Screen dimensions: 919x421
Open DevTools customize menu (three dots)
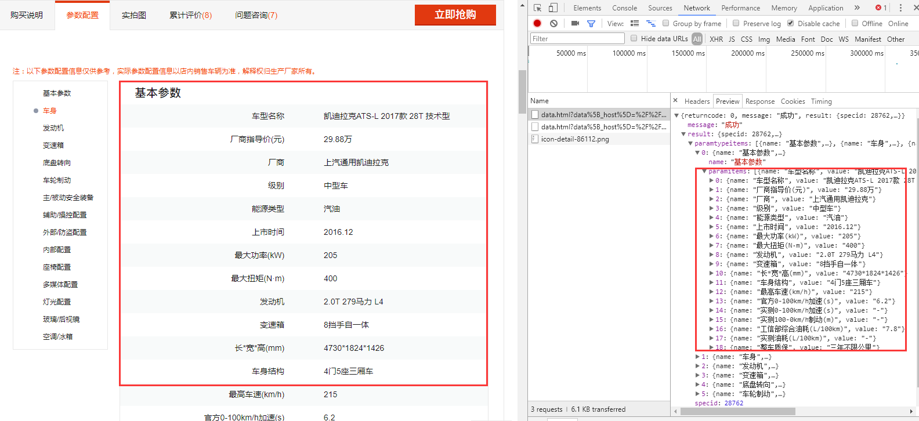pos(900,8)
